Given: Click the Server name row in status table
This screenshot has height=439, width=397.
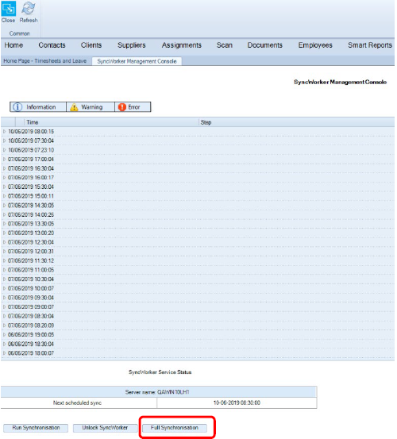Looking at the screenshot, I should pyautogui.click(x=159, y=392).
